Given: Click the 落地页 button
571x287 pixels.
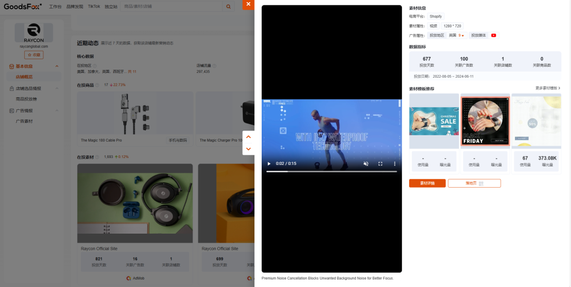Looking at the screenshot, I should tap(474, 183).
